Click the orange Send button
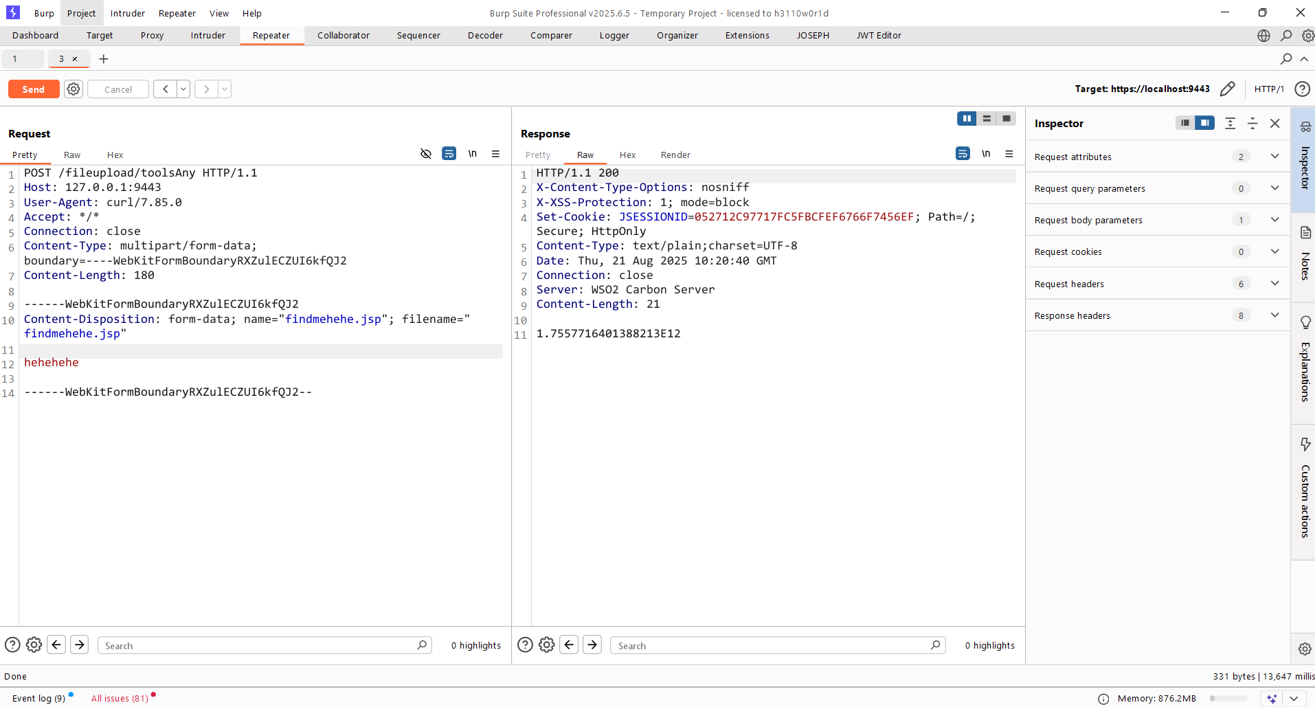The image size is (1315, 707). click(33, 89)
